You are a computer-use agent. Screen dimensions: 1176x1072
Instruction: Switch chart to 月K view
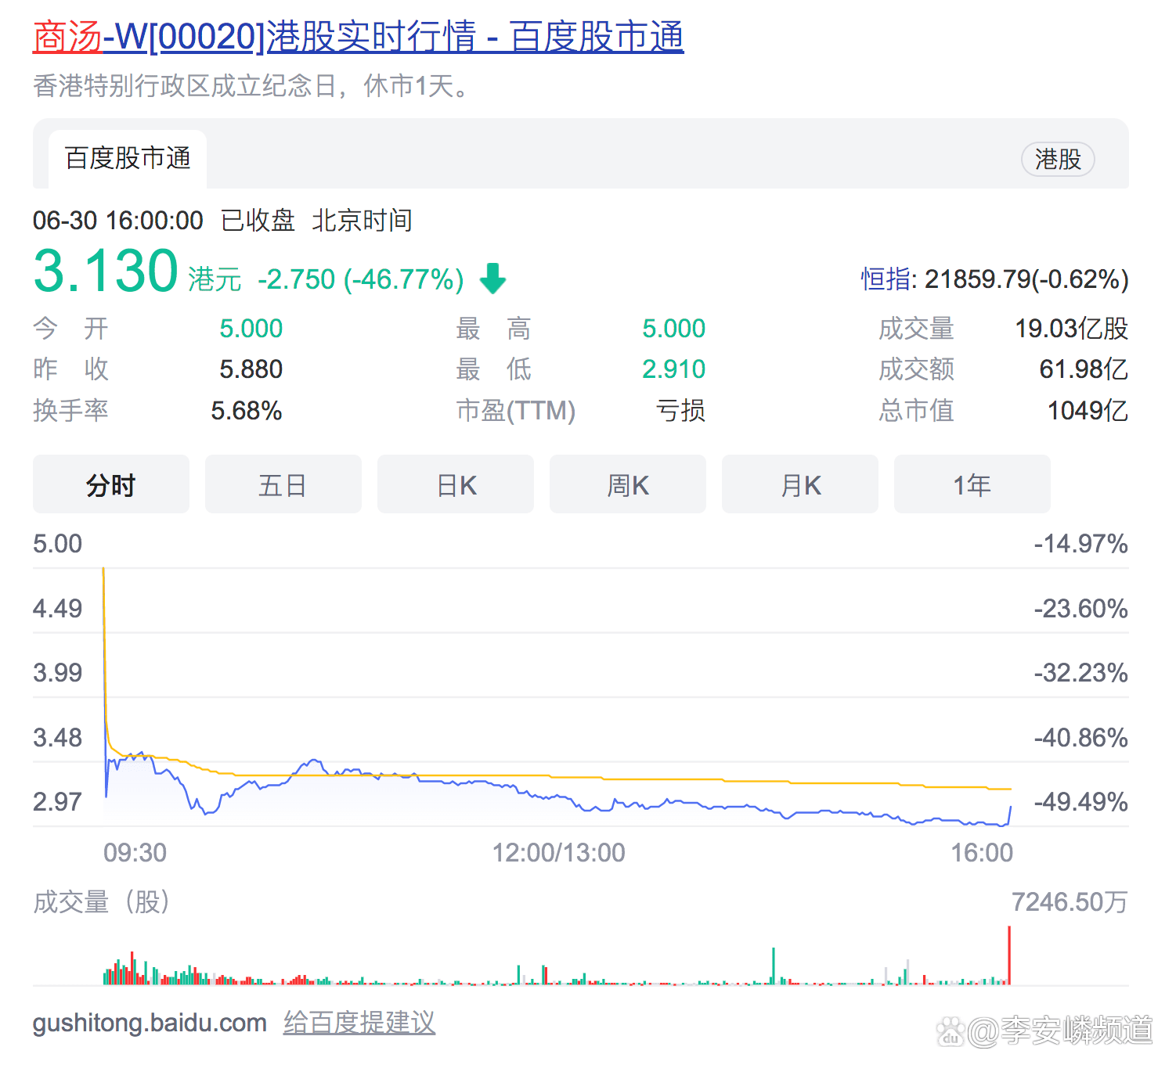pos(800,484)
